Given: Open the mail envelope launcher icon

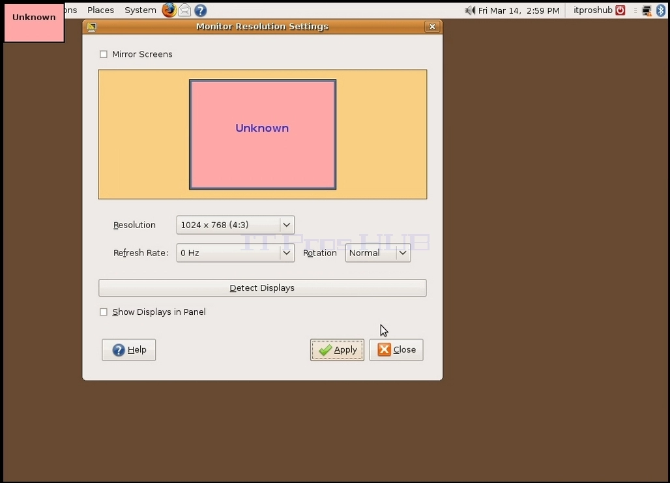Looking at the screenshot, I should [x=184, y=10].
